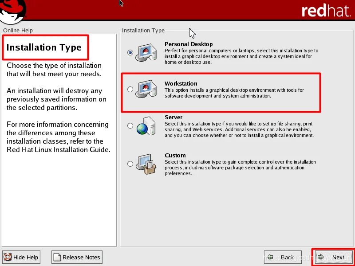Click the Workstation computer icon

point(146,89)
